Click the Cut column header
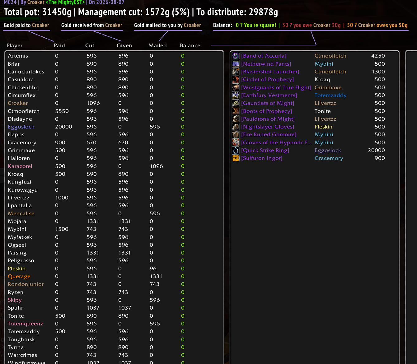 [x=90, y=45]
